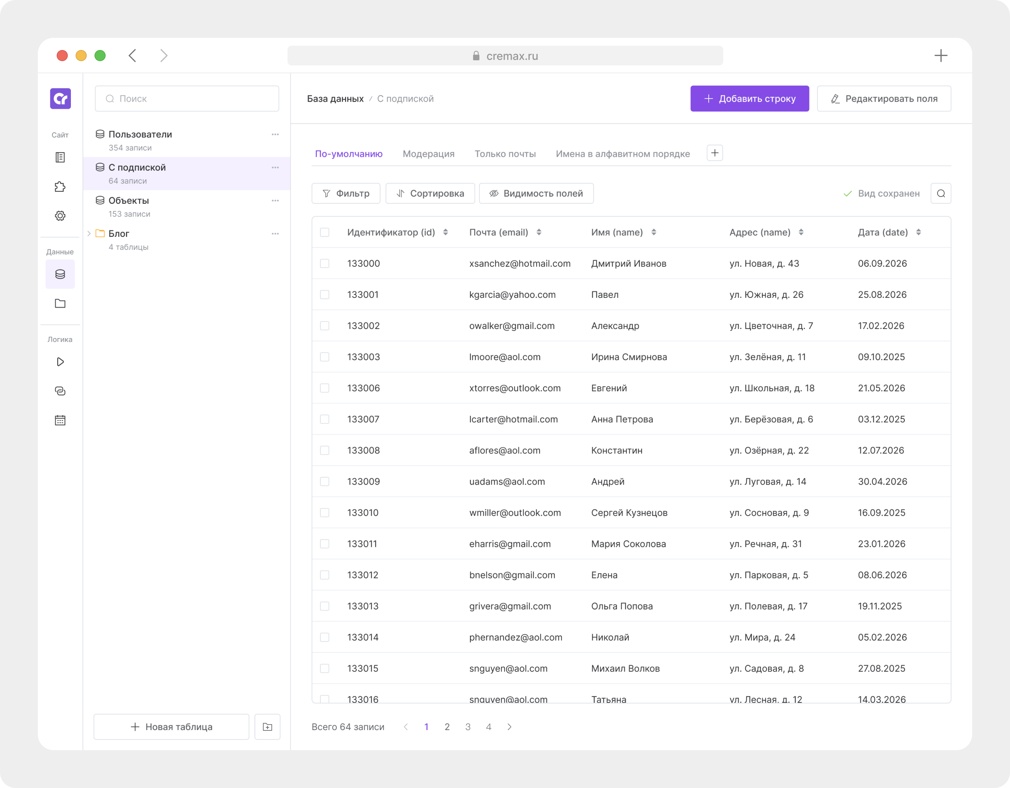
Task: Open more options for Объекты table
Action: coord(275,201)
